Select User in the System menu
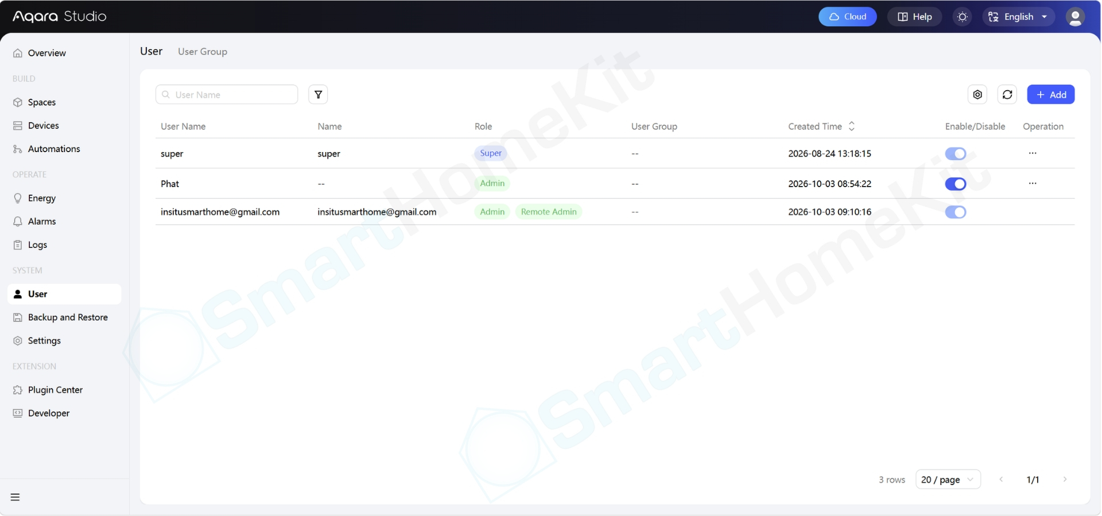This screenshot has width=1102, height=516. click(x=64, y=294)
